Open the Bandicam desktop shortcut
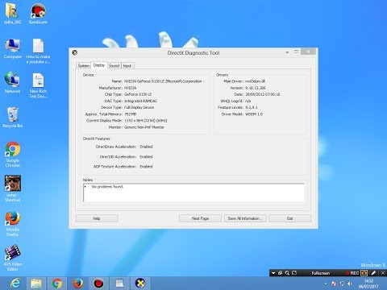Screen dimensions: 387x290 pos(38,14)
